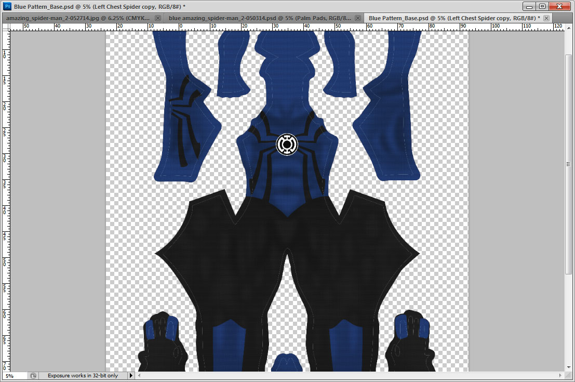Click the 5% zoom level field
Screen dimensions: 575x382
[15, 375]
